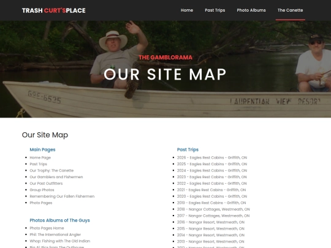Open 2023 - Eagles Rest Cabins trip
The image size is (331, 248).
[x=211, y=177]
